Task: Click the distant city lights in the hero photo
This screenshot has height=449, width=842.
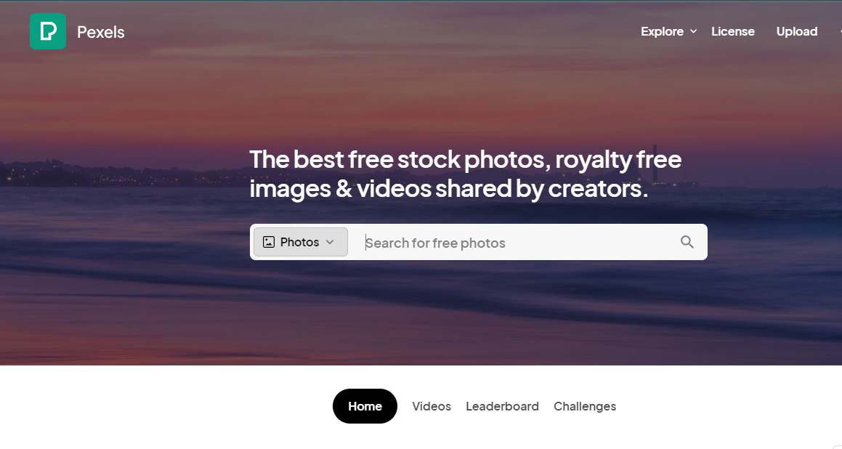Action: [81, 173]
